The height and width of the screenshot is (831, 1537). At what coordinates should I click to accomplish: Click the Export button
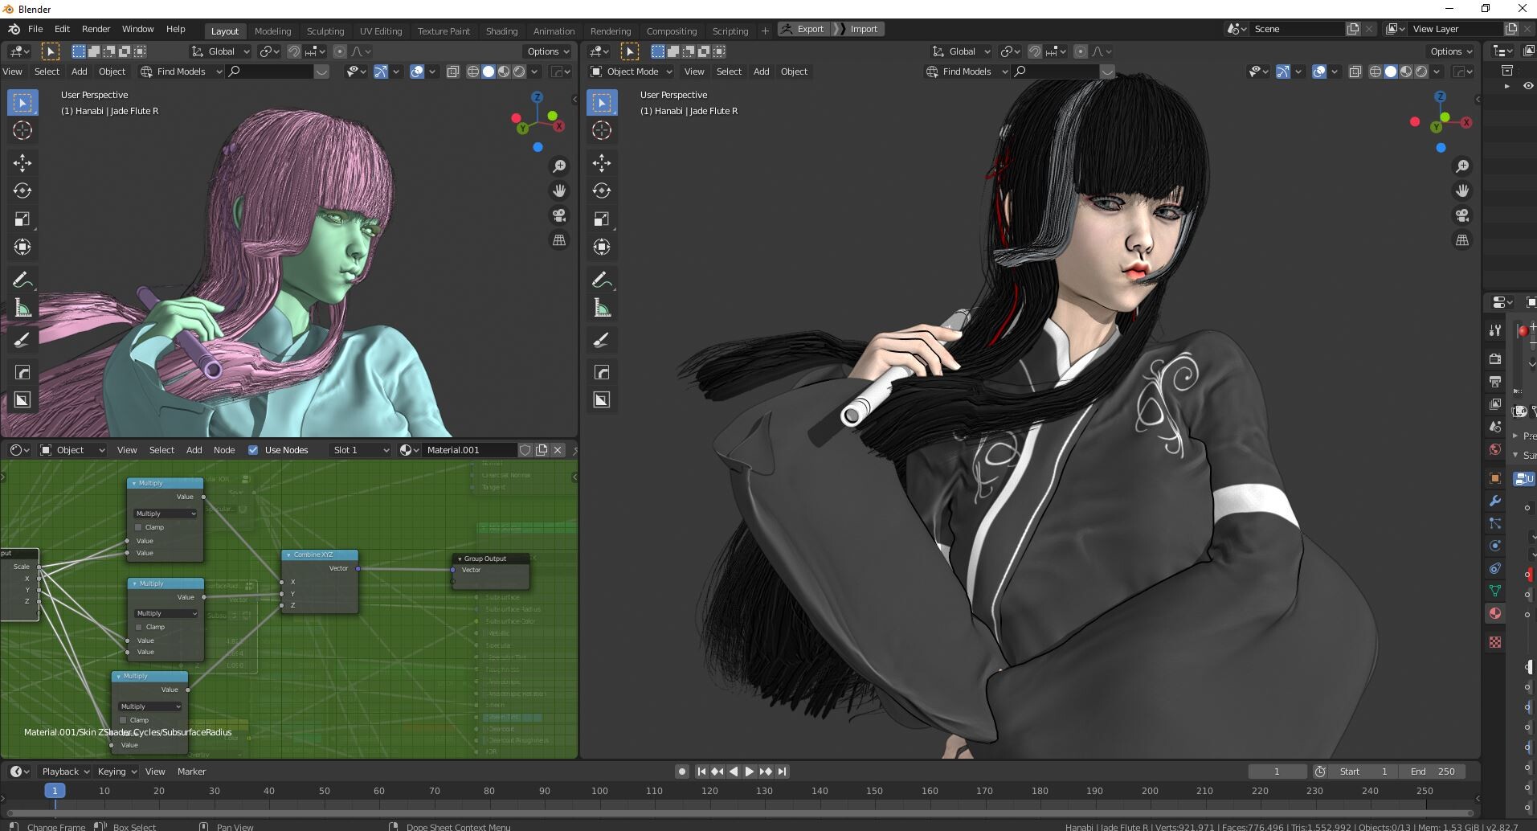coord(803,29)
